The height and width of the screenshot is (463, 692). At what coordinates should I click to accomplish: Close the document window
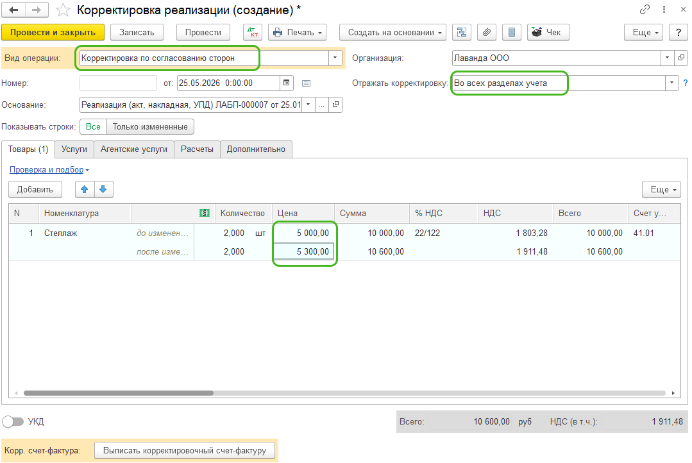683,9
